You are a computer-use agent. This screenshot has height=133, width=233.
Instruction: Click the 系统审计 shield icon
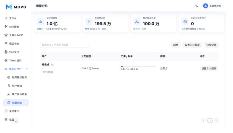click(x=6, y=111)
